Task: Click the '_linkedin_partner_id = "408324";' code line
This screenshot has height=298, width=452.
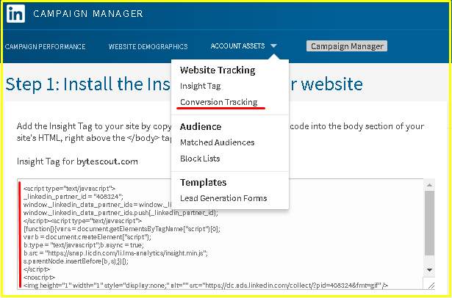Action: 73,197
